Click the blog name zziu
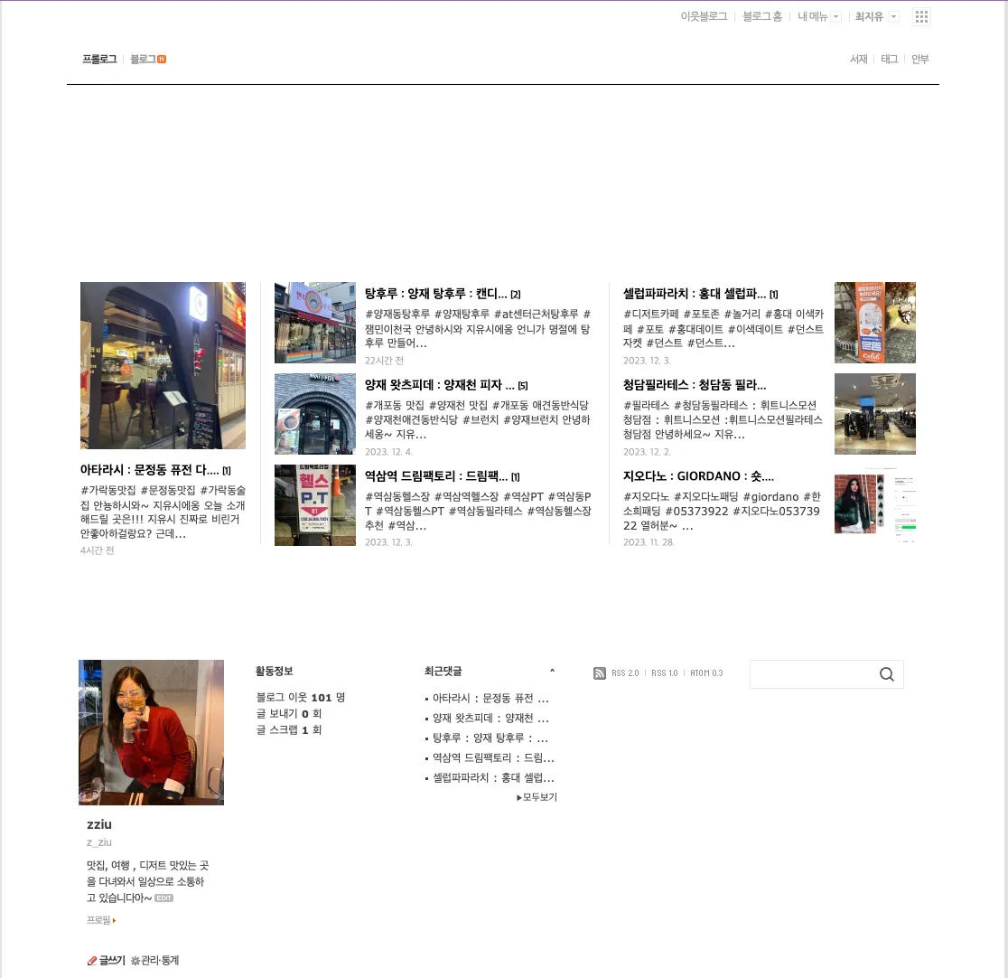 pos(99,824)
